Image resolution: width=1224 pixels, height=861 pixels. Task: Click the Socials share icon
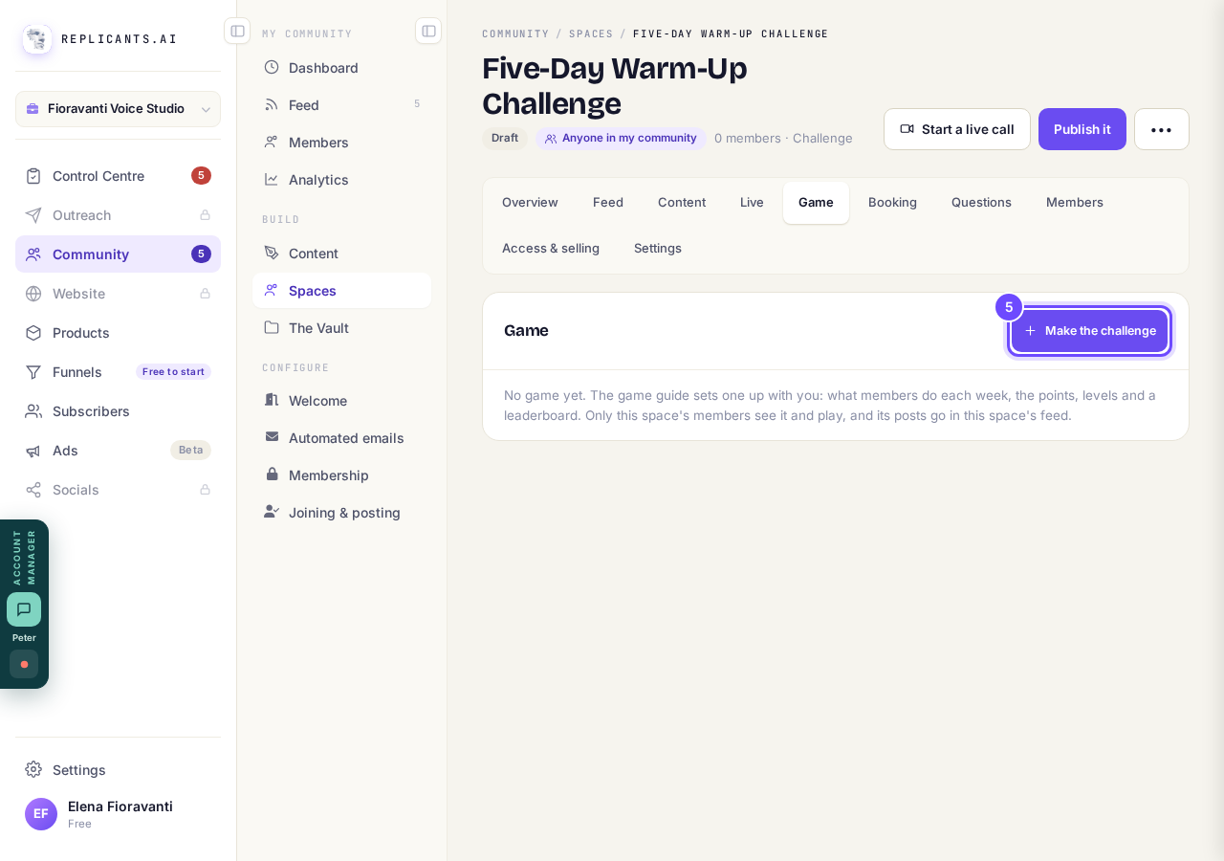(x=33, y=490)
